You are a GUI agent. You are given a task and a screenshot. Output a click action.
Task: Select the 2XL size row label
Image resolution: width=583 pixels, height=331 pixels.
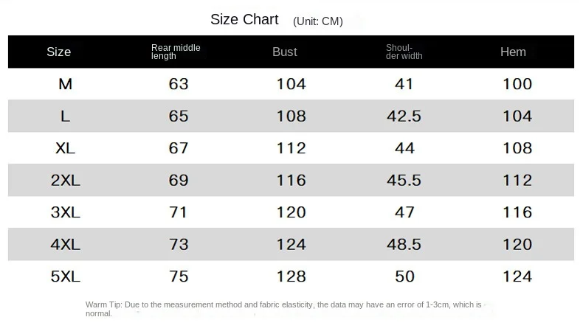[66, 180]
